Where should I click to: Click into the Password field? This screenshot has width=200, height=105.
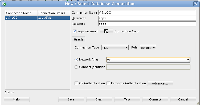[x=147, y=24]
